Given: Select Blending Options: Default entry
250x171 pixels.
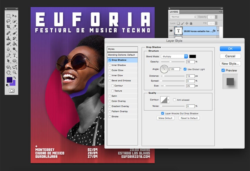Looking at the screenshot, I should click(122, 55).
